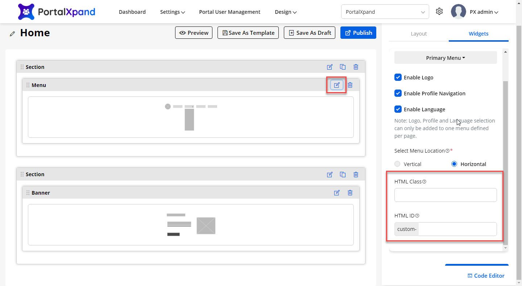
Task: Delete the Banner widget
Action: (x=350, y=193)
